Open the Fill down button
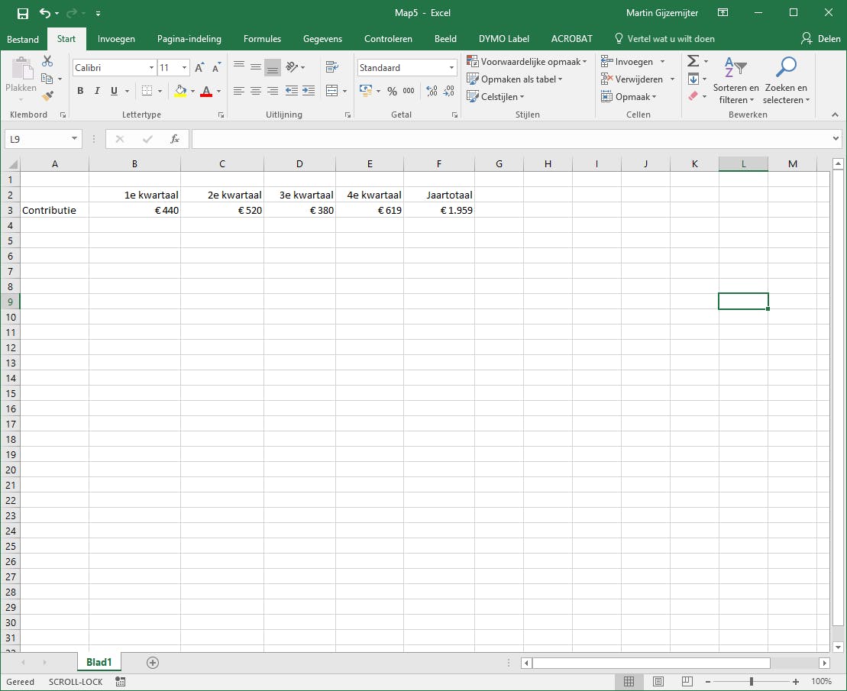This screenshot has height=691, width=847. (693, 79)
